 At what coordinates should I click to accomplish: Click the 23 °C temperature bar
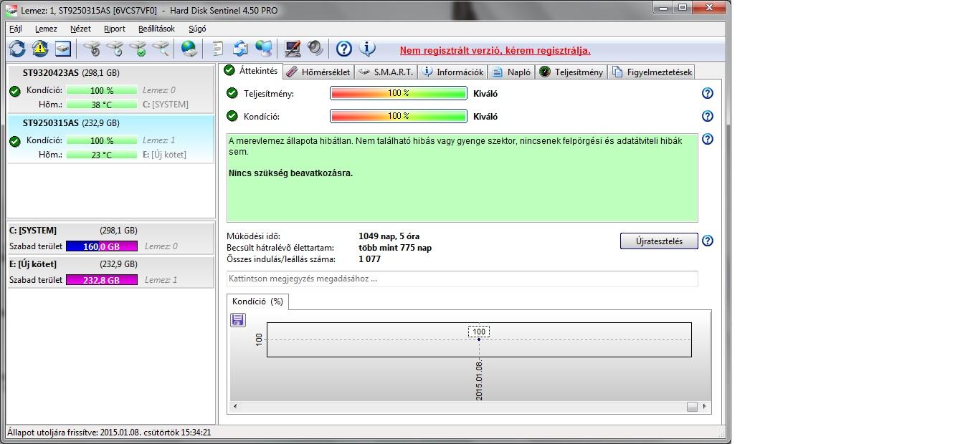[x=102, y=155]
